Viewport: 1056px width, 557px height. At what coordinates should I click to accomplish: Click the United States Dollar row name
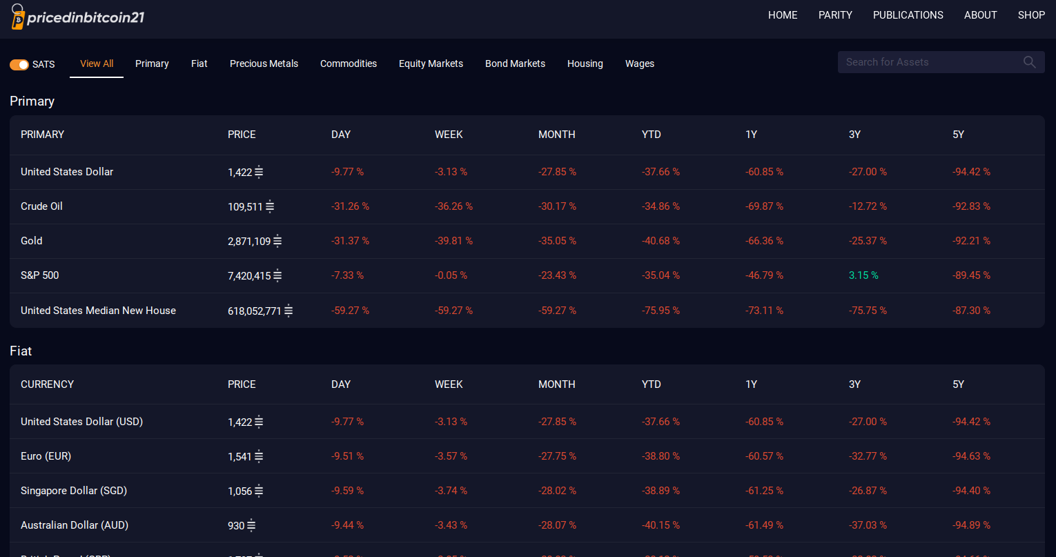coord(67,172)
